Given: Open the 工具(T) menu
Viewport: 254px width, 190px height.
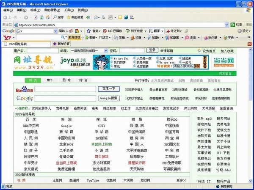Looking at the screenshot, I should point(69,10).
